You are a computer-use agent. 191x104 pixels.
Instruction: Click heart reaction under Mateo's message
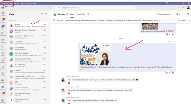pyautogui.click(x=69, y=93)
